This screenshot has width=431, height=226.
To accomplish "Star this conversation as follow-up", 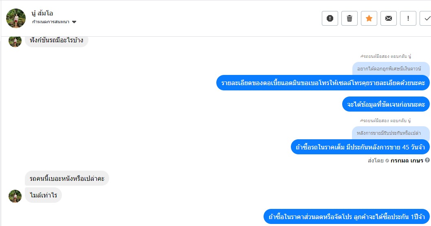I will point(369,18).
